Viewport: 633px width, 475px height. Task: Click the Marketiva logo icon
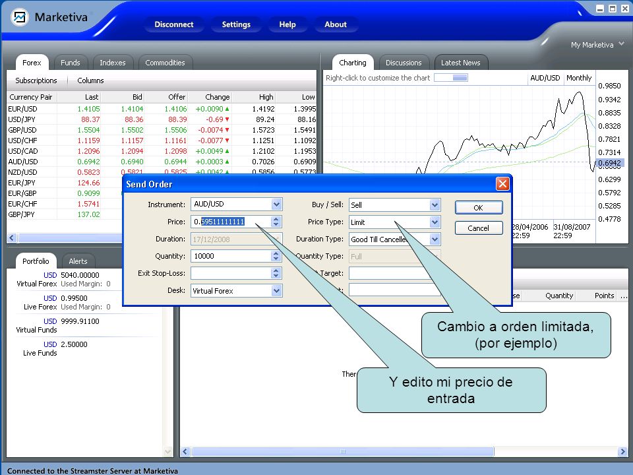coord(19,17)
